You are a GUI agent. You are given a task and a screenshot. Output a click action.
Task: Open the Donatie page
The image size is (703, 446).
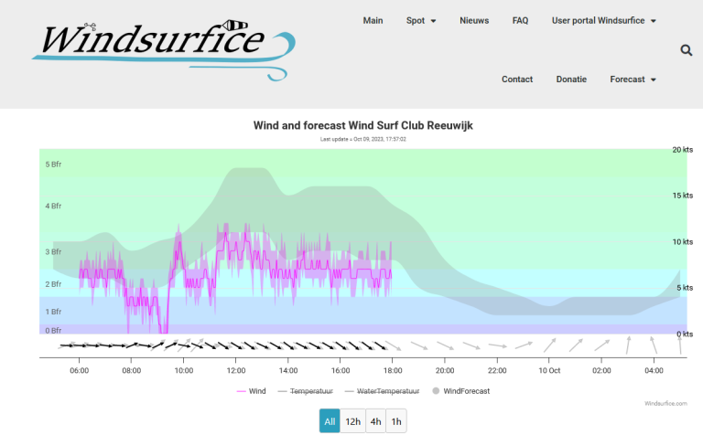[571, 80]
